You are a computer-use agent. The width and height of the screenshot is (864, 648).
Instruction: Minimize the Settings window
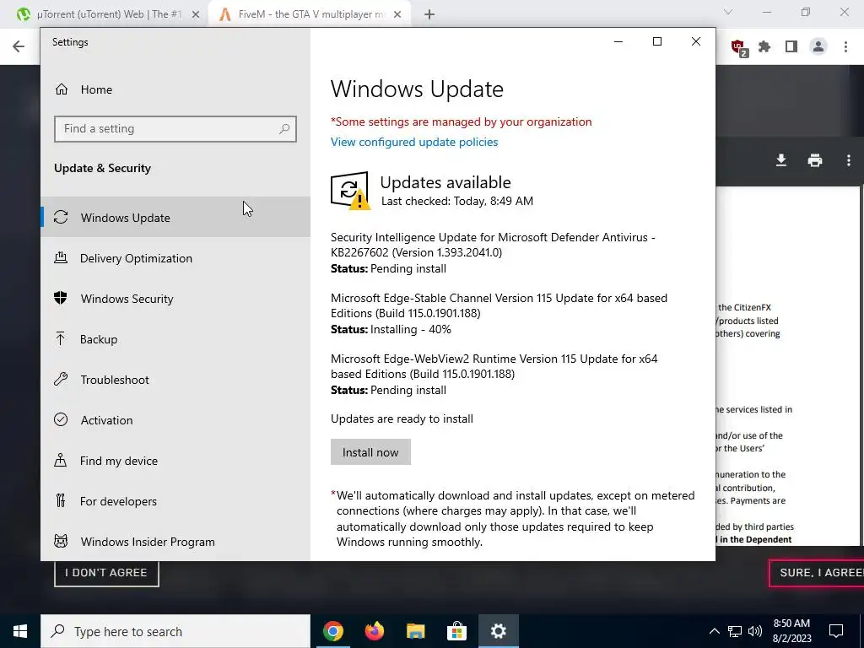pos(618,42)
